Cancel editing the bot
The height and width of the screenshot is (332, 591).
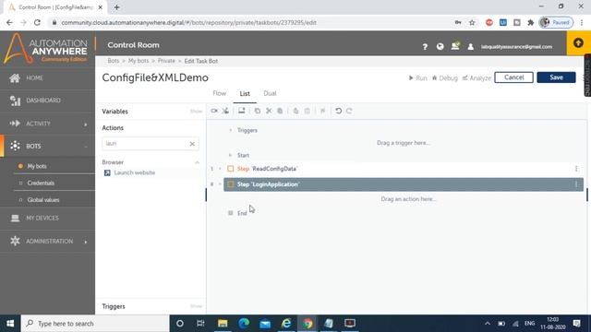[513, 77]
